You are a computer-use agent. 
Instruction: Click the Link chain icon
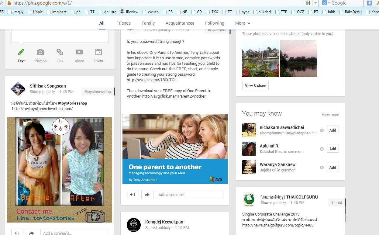pos(60,52)
